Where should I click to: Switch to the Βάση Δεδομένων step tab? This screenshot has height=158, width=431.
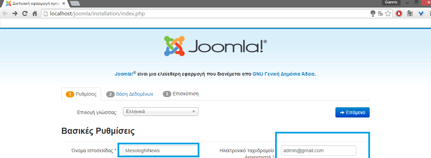click(130, 94)
